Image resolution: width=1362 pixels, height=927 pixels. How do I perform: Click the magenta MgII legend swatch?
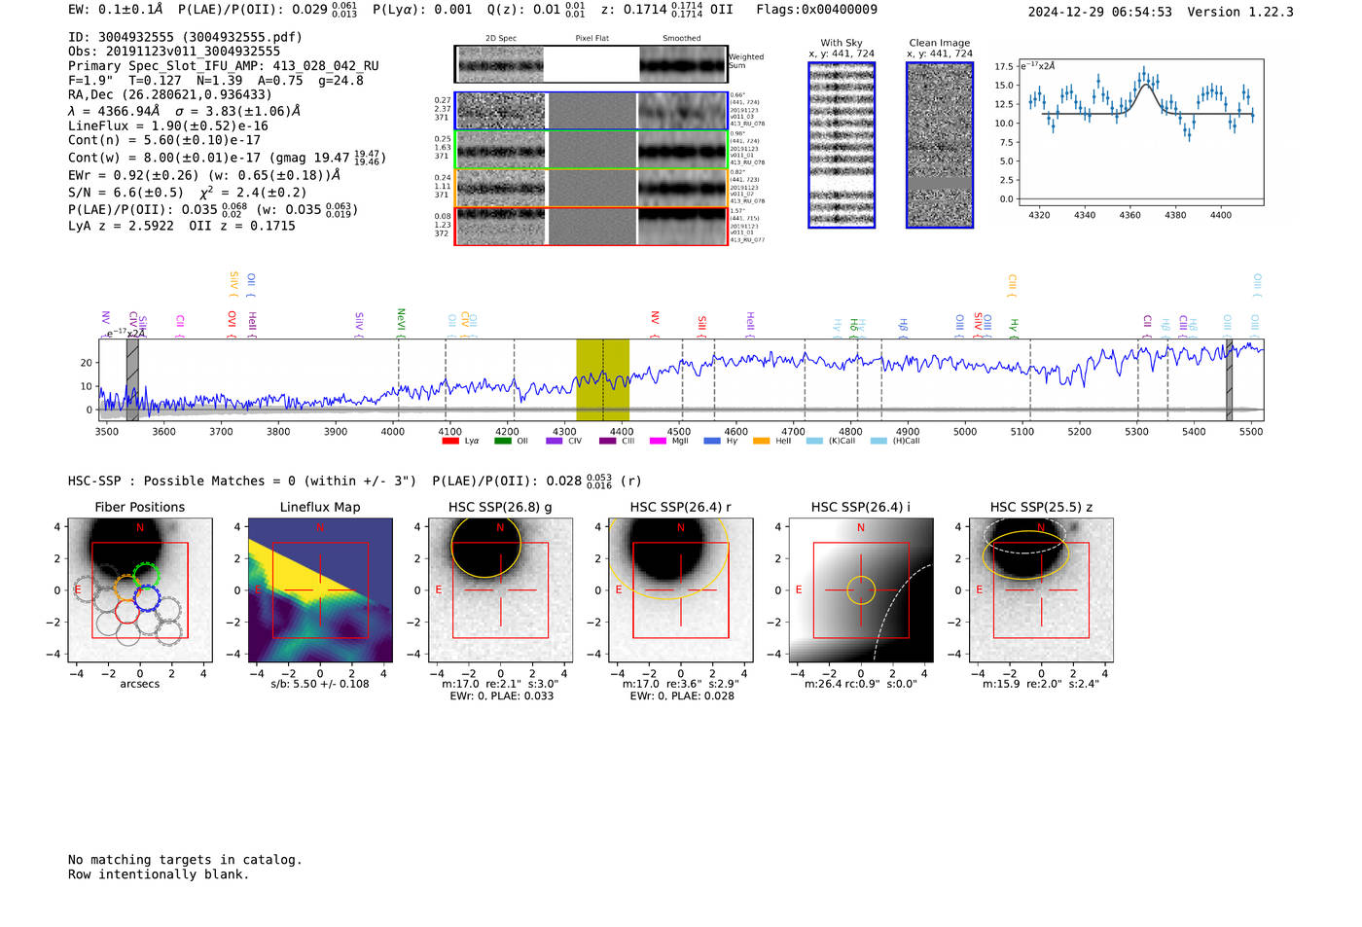pos(658,441)
